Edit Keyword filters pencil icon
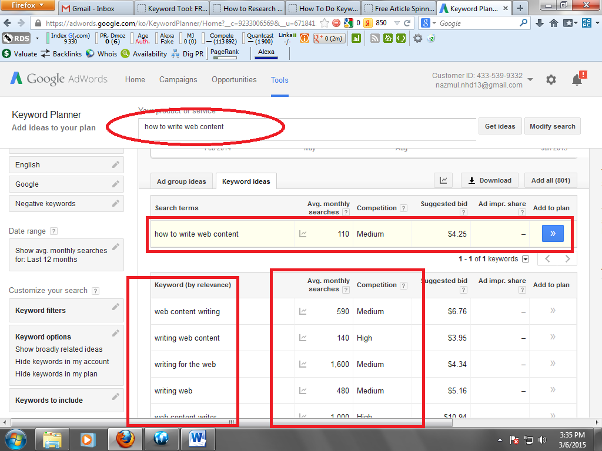 (116, 307)
